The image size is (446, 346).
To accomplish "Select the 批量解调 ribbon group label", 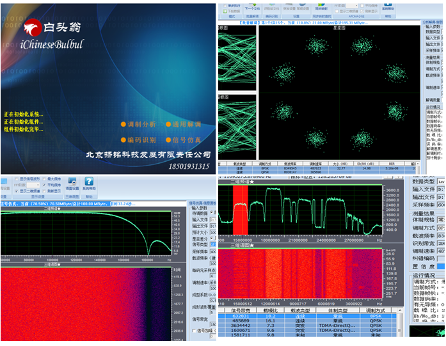I will point(253,17).
